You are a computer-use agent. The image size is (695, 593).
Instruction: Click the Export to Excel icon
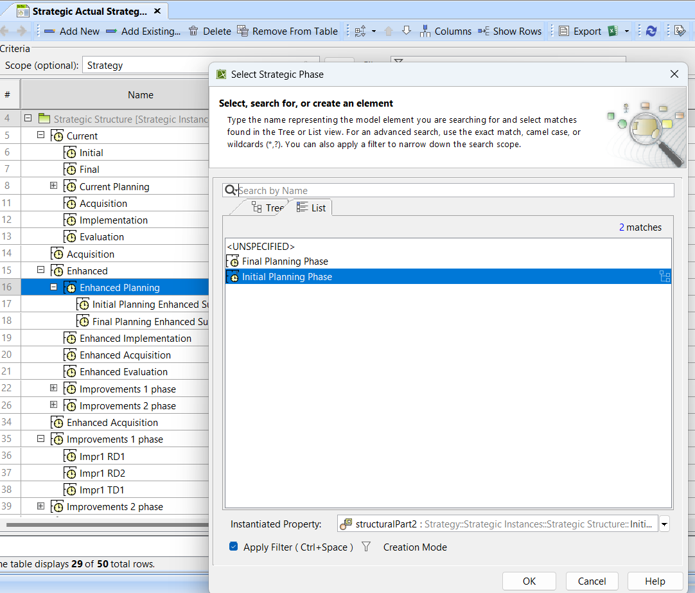pos(613,31)
